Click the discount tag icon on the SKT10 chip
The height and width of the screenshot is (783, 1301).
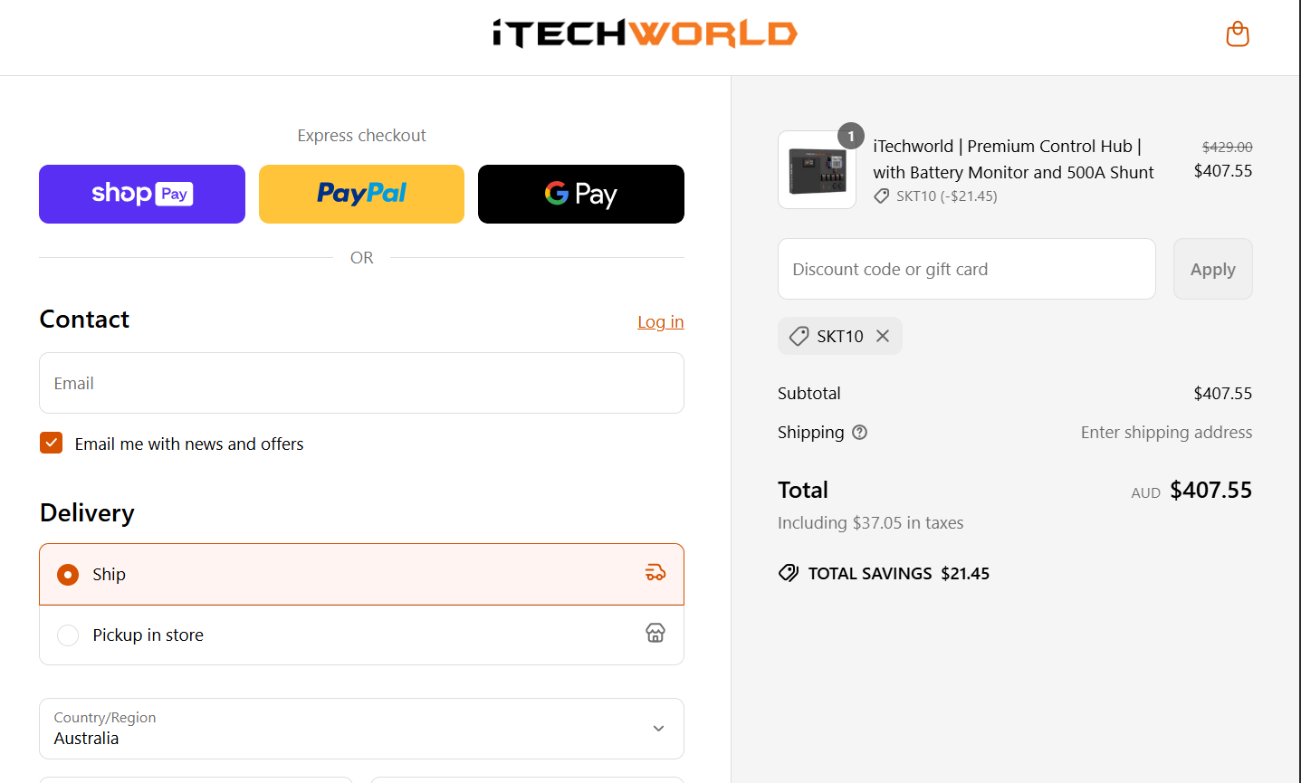click(798, 336)
